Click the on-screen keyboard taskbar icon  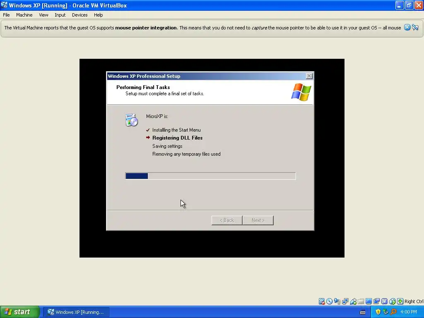click(x=363, y=312)
